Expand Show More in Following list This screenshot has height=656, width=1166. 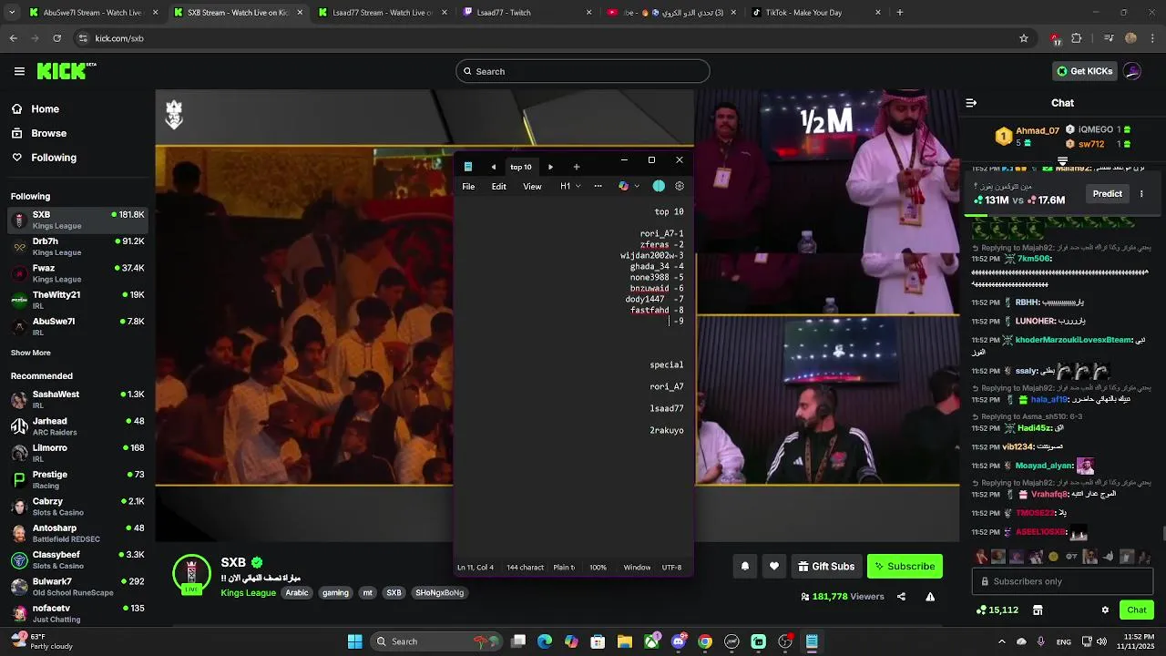pos(31,353)
